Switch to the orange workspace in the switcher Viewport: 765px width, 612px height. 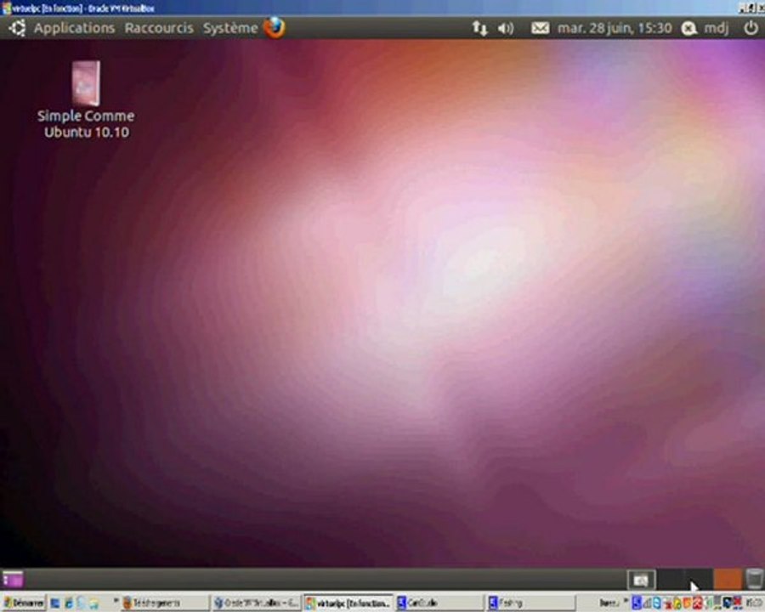tap(727, 580)
